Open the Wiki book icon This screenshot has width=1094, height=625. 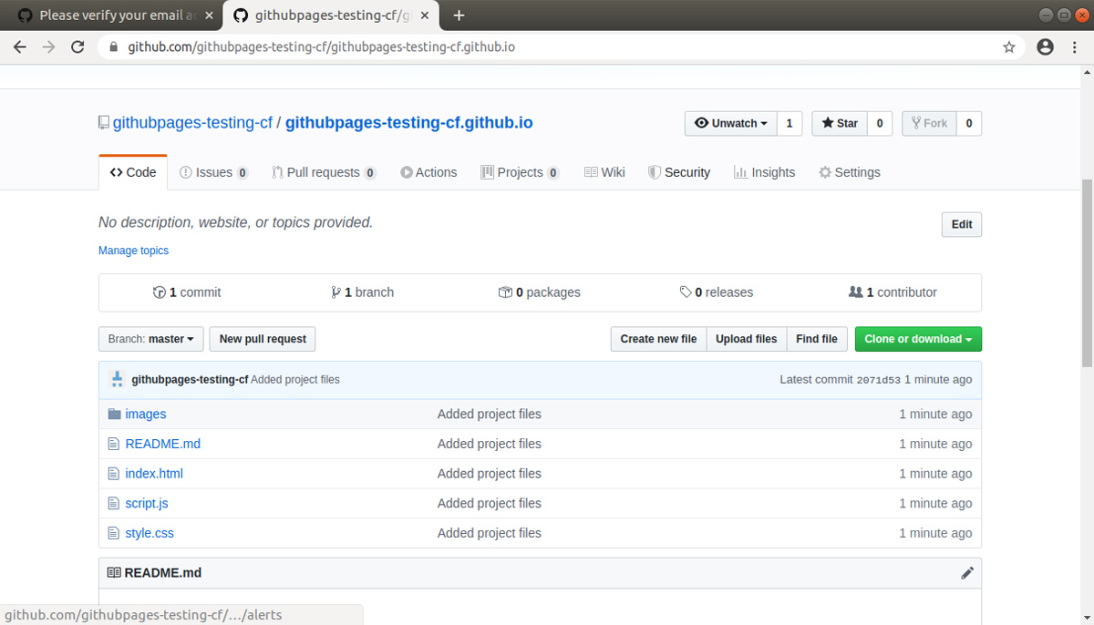pos(590,171)
